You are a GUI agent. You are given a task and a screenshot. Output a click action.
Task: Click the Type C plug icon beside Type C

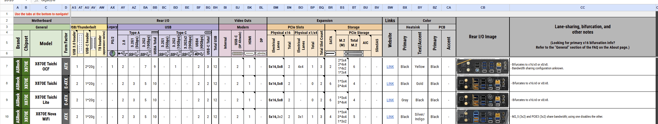(208, 33)
